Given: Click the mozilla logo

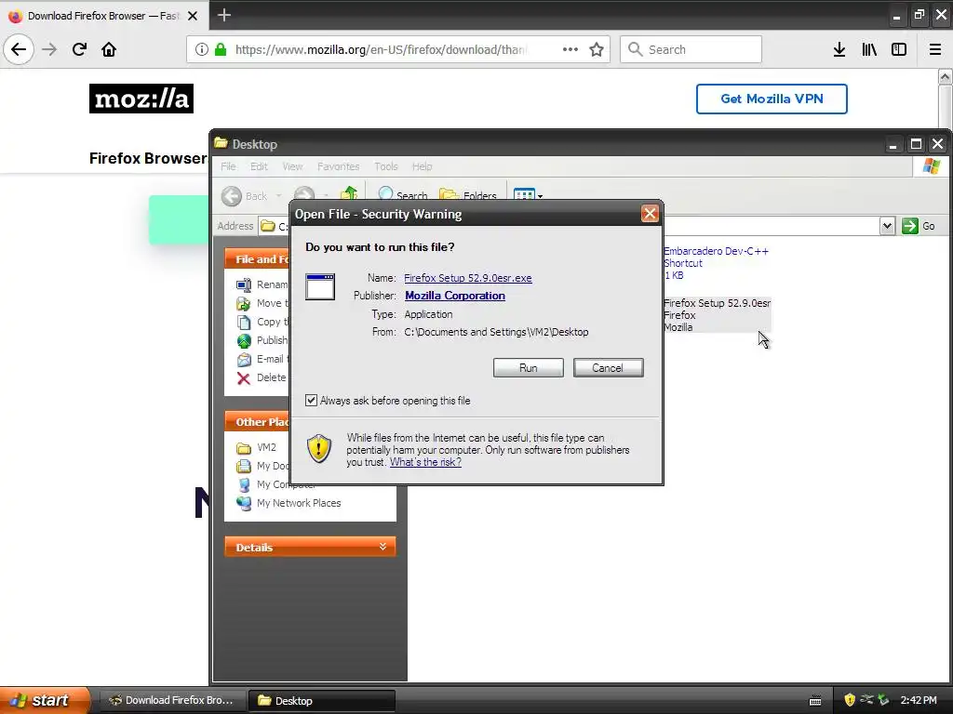Looking at the screenshot, I should 141,99.
